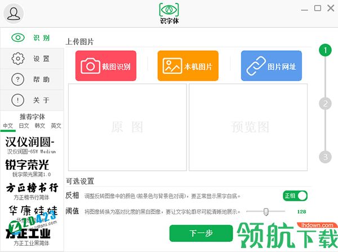Choose the 方正工业黑简体 recommended font

click(x=29, y=237)
